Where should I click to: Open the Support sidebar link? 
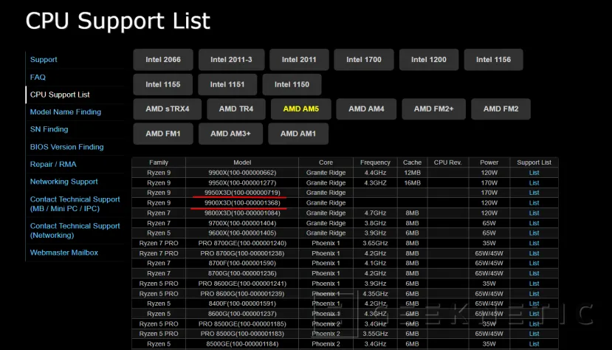coord(44,60)
